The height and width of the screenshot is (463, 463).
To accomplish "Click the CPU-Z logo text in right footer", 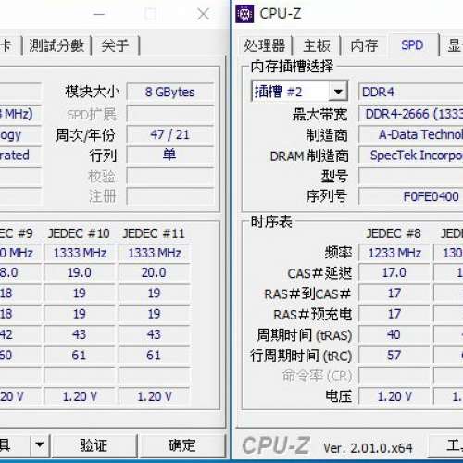I will [x=276, y=446].
